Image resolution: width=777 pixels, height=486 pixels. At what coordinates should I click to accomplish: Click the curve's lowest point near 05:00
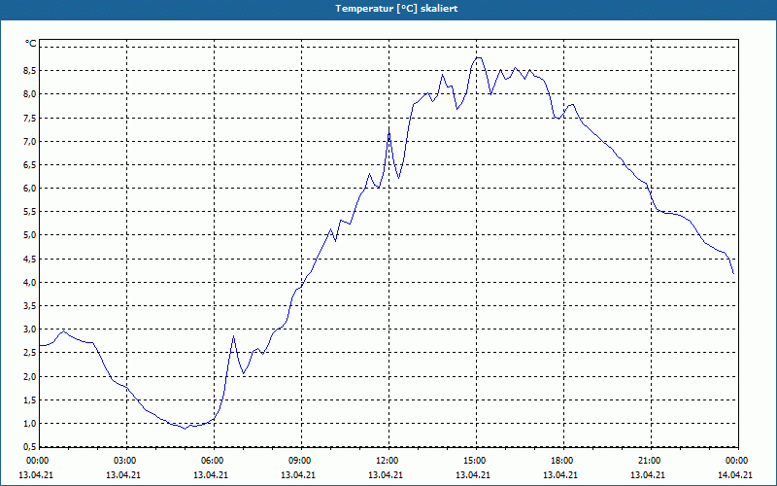click(x=185, y=429)
